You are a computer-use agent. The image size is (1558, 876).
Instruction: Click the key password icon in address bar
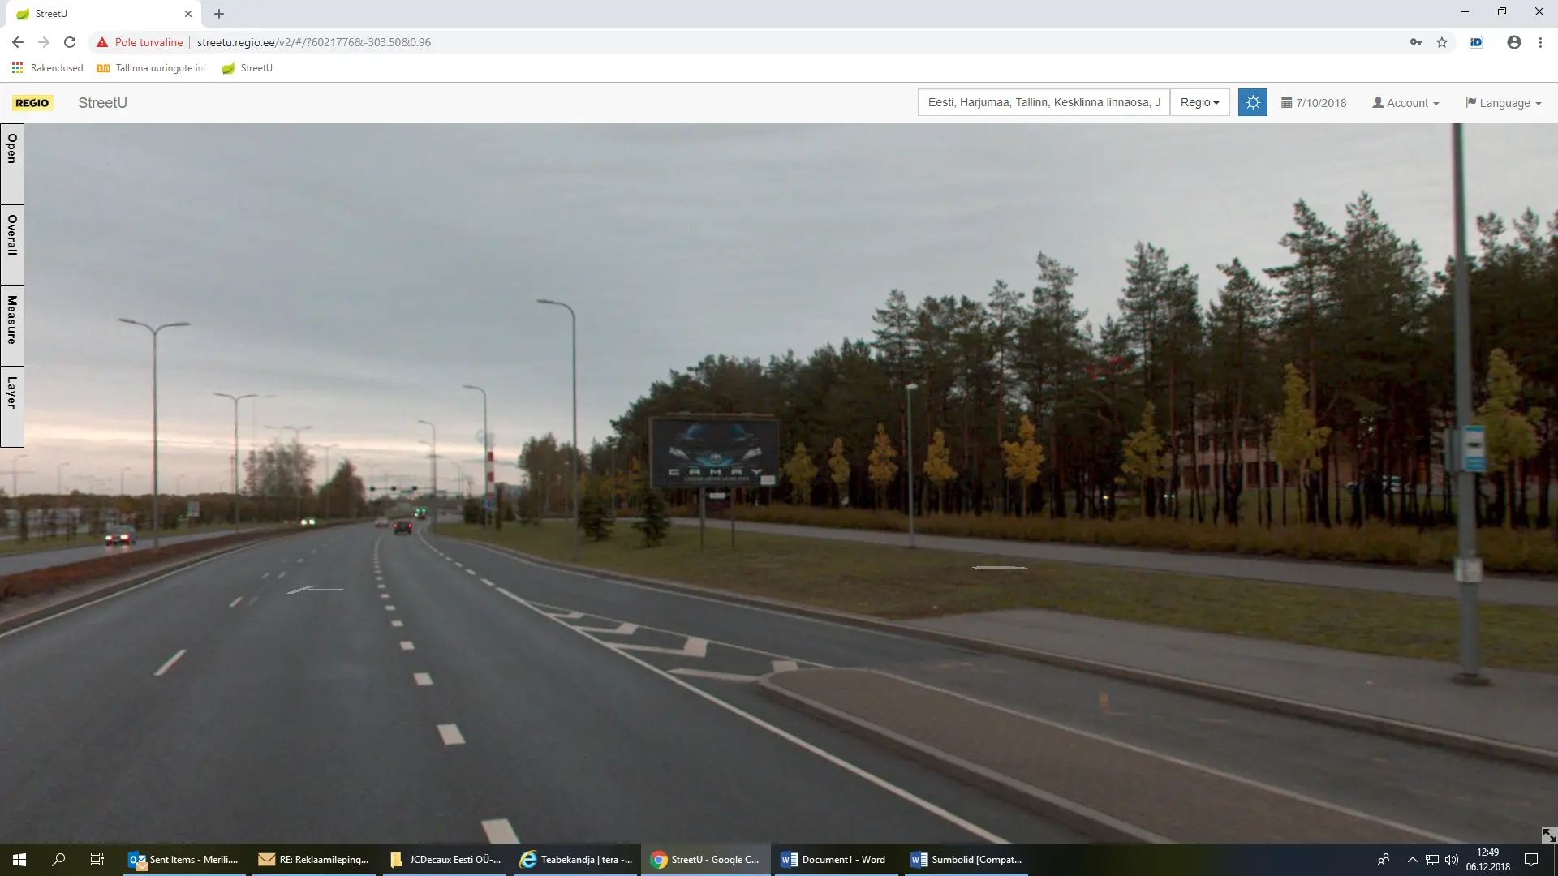(1416, 42)
